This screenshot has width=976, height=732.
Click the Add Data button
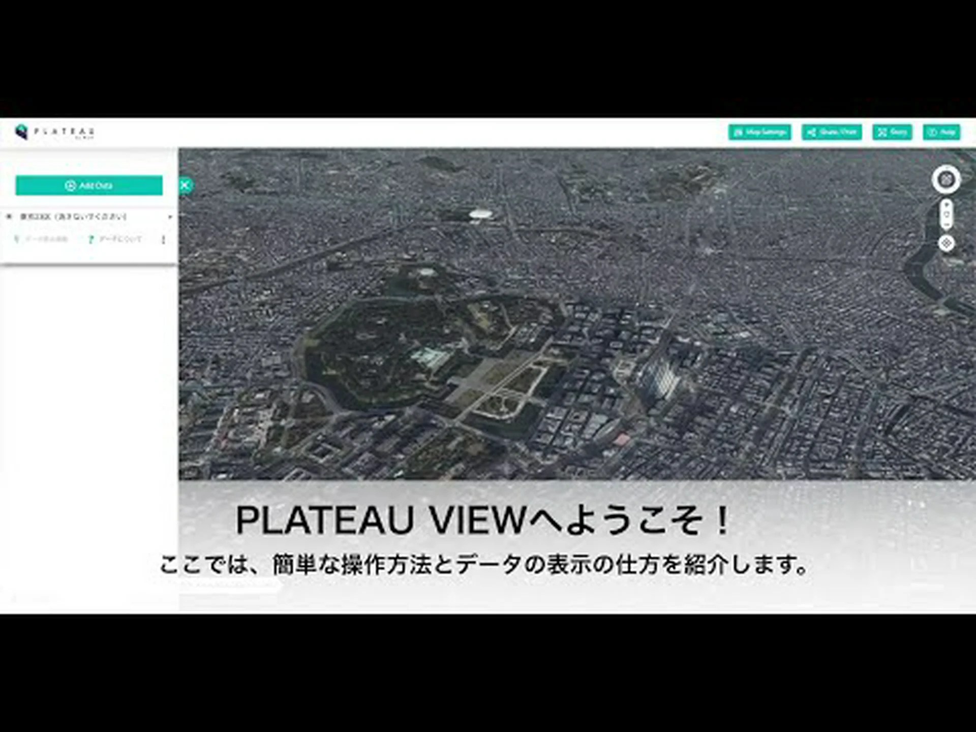[89, 186]
